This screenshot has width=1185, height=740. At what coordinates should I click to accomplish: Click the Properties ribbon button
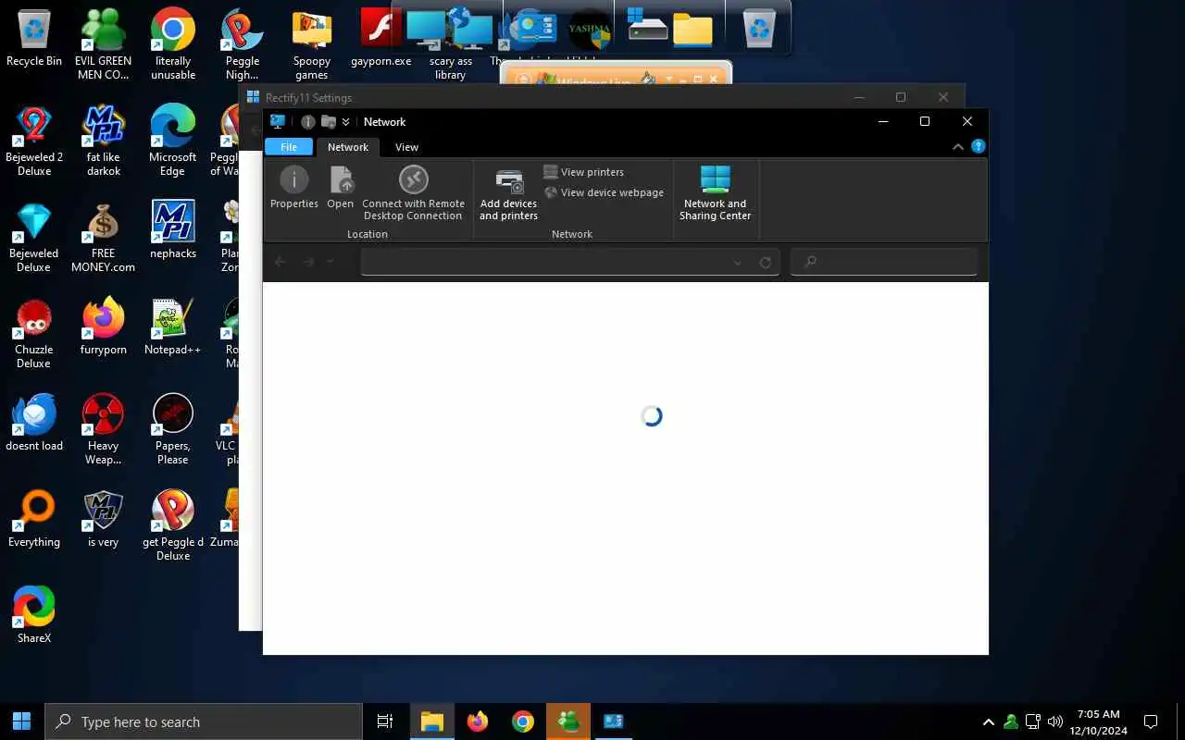[x=293, y=188]
